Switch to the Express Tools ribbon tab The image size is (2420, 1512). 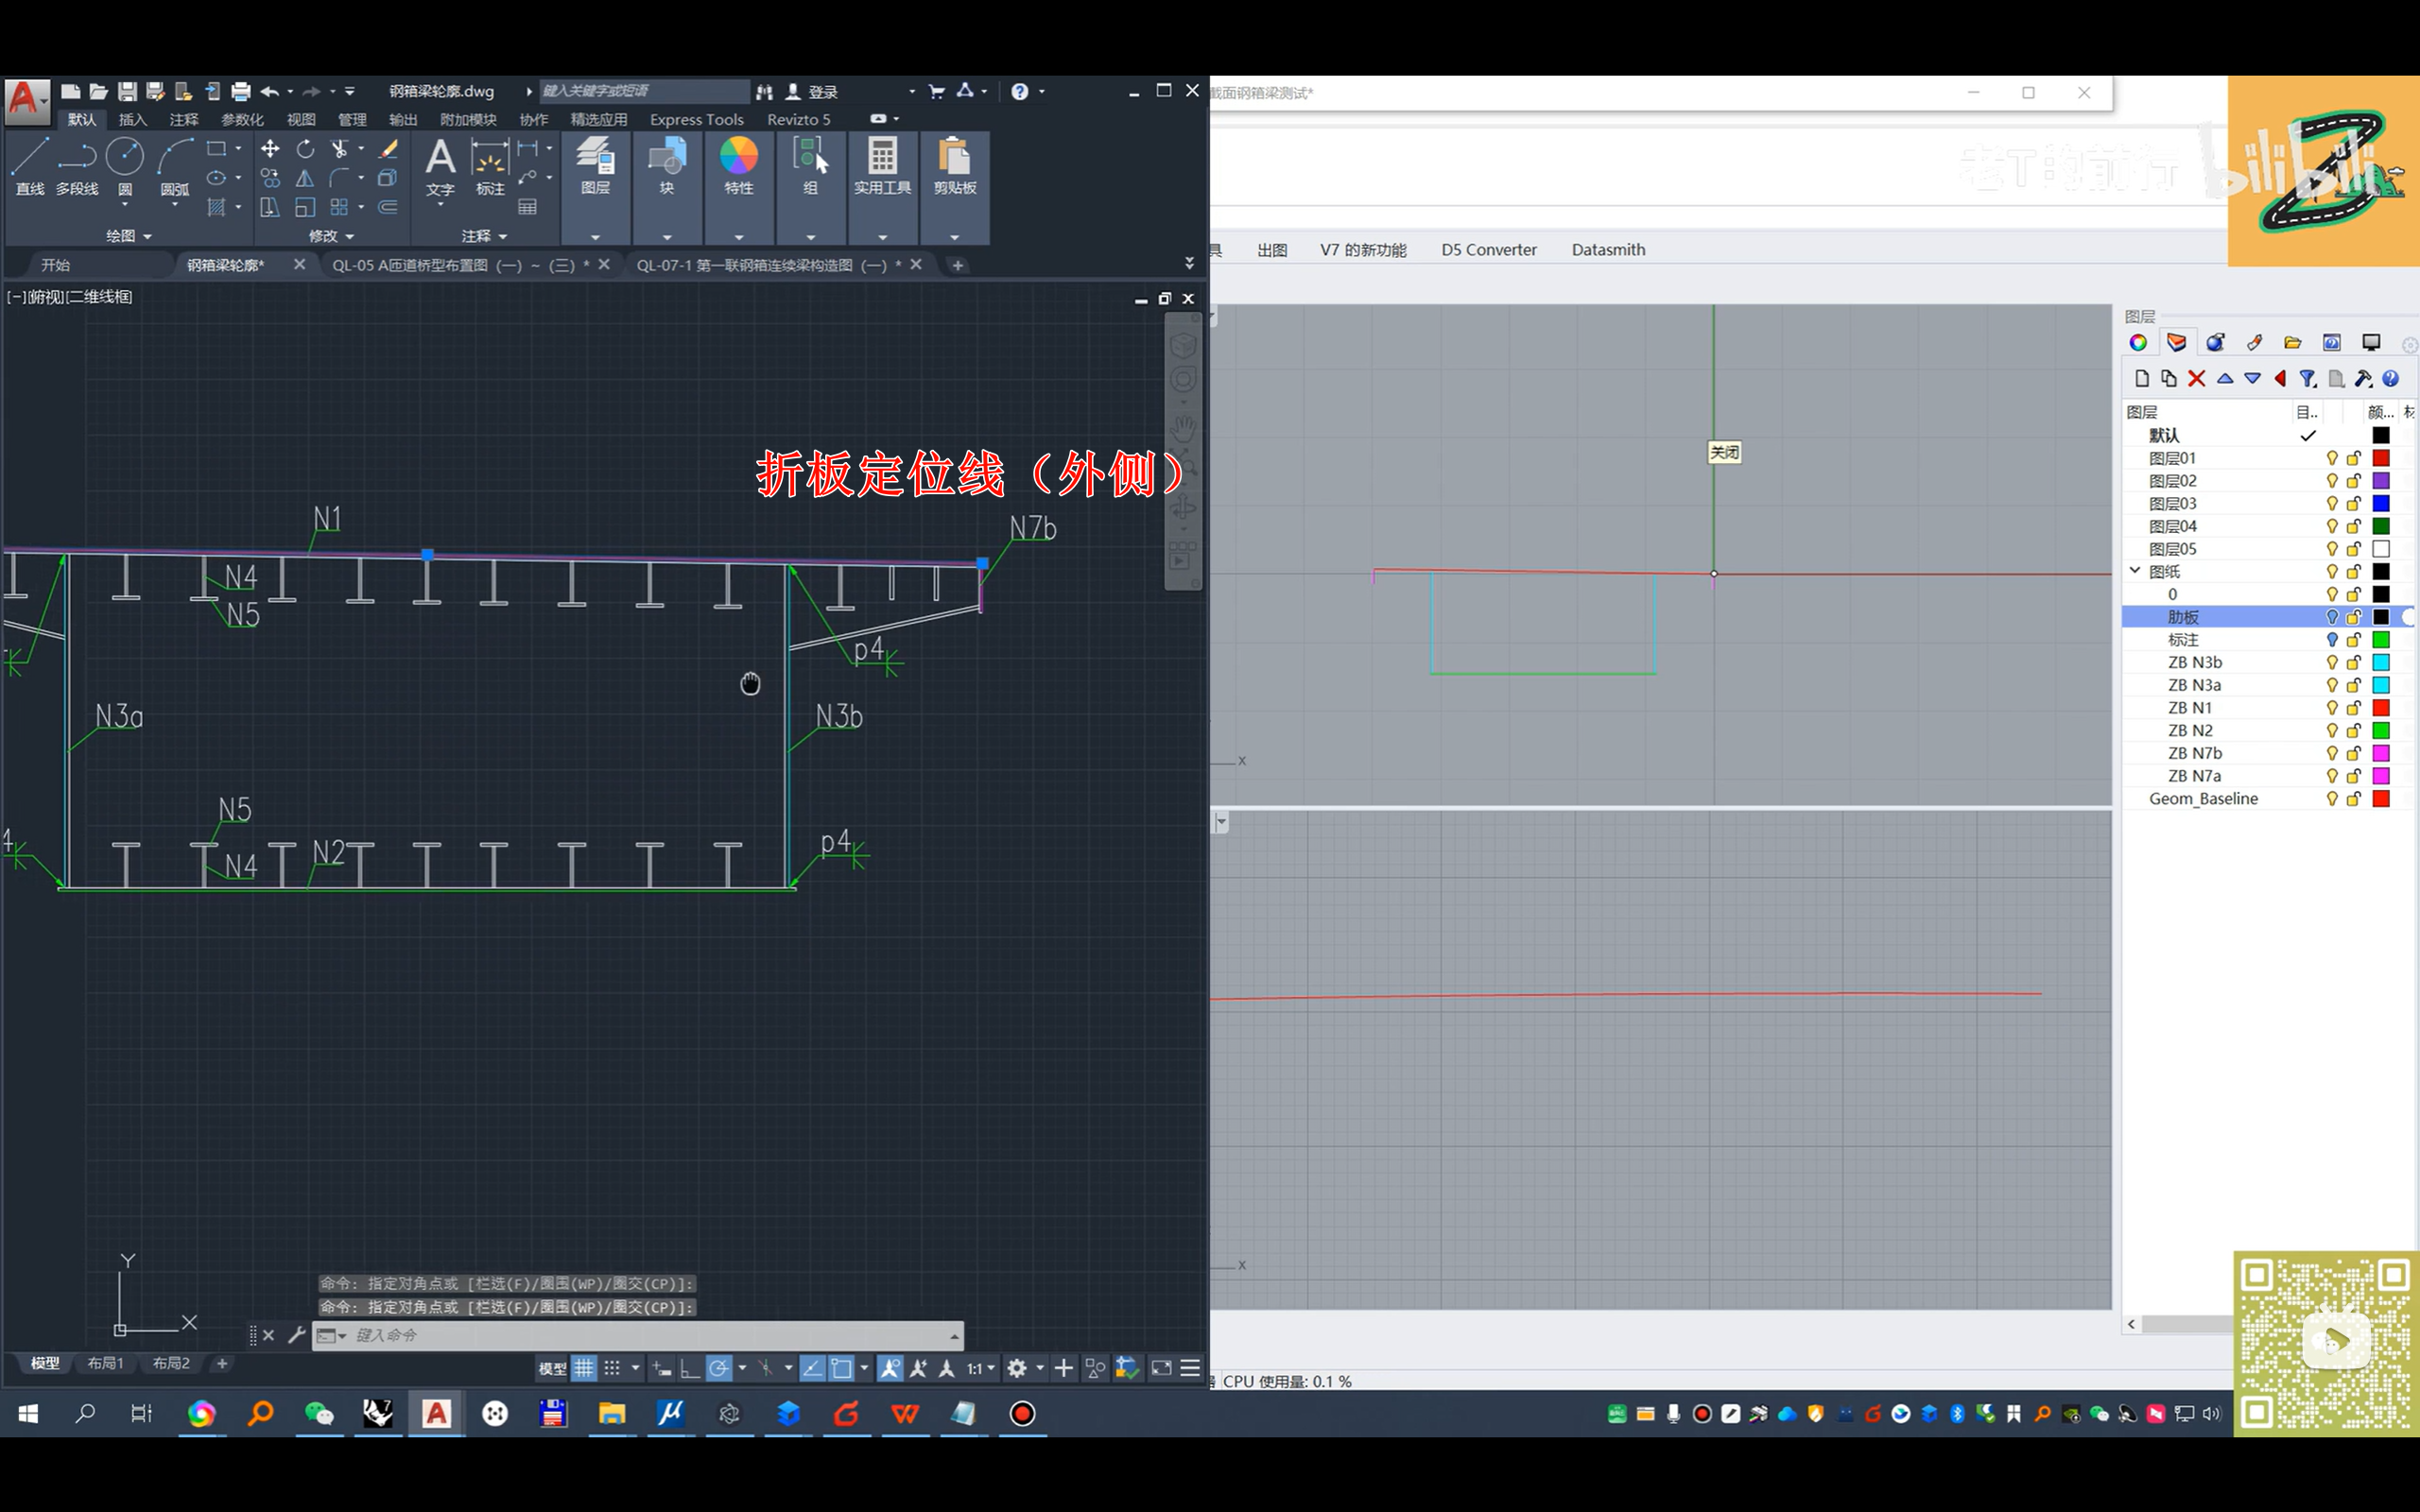coord(696,119)
